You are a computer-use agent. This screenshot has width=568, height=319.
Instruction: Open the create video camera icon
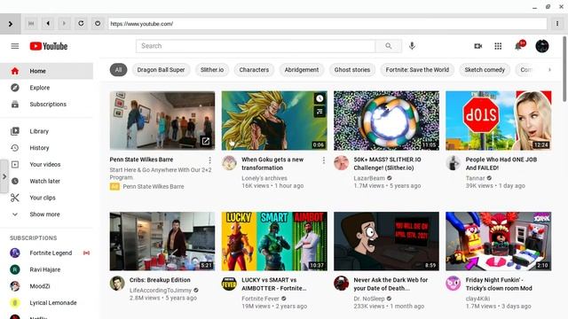point(478,46)
